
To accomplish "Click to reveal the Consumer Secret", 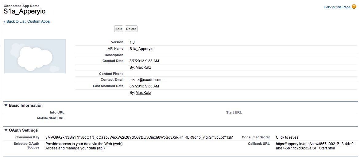I will pos(288,137).
